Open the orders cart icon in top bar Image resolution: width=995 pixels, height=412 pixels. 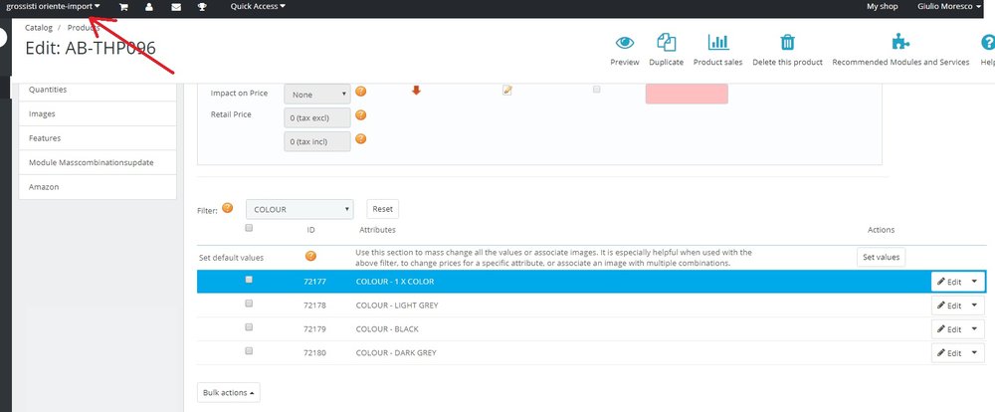coord(123,6)
